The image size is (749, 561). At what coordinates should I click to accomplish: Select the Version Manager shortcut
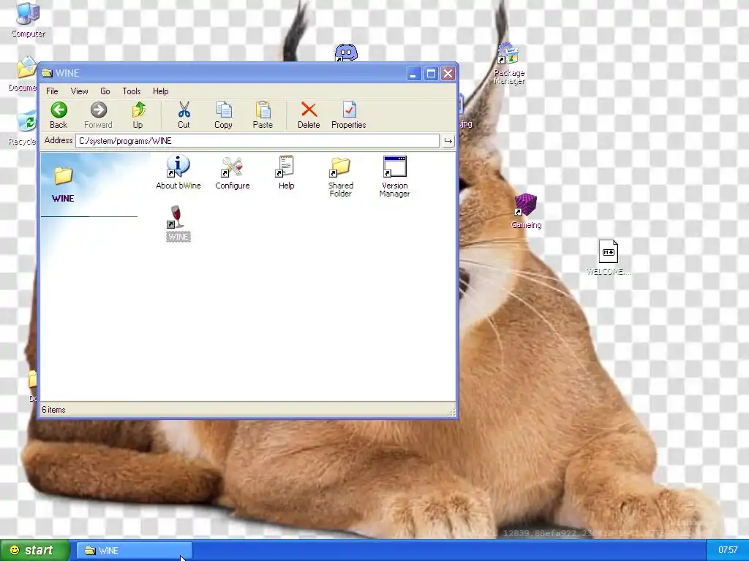click(394, 177)
